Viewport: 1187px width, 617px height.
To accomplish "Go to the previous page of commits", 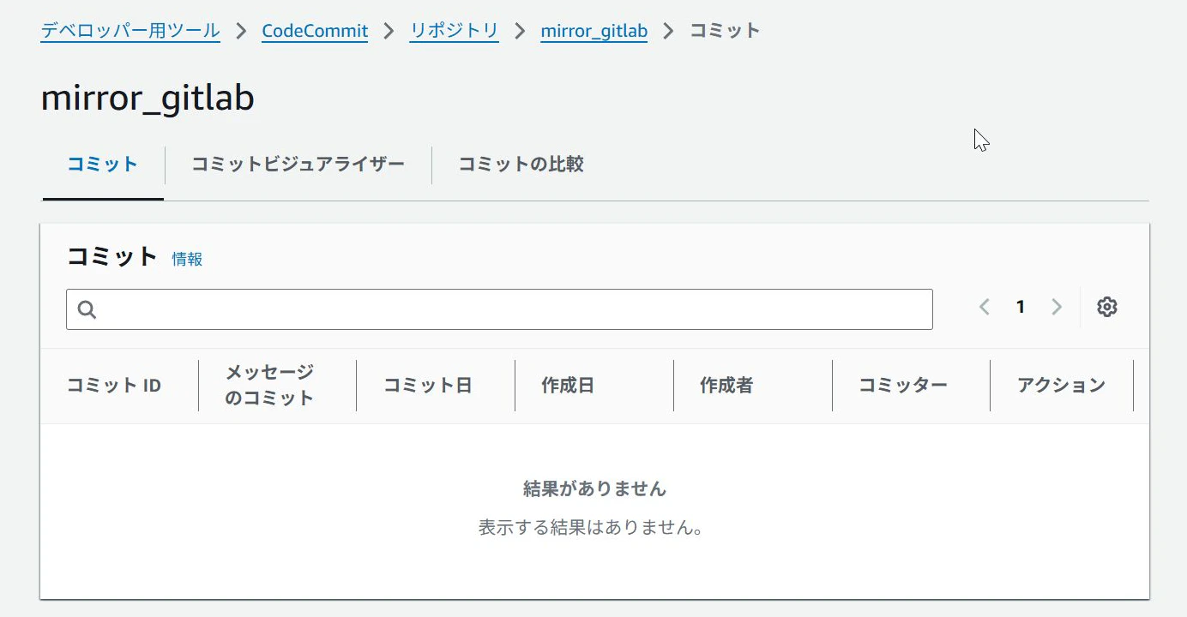I will tap(985, 307).
